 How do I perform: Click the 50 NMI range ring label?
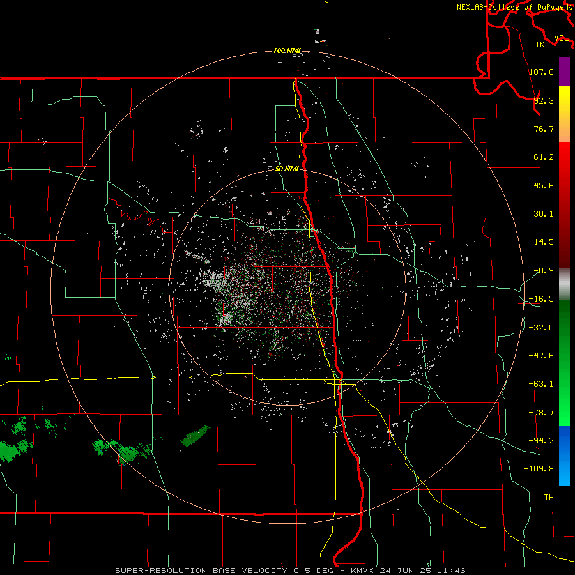click(x=287, y=169)
